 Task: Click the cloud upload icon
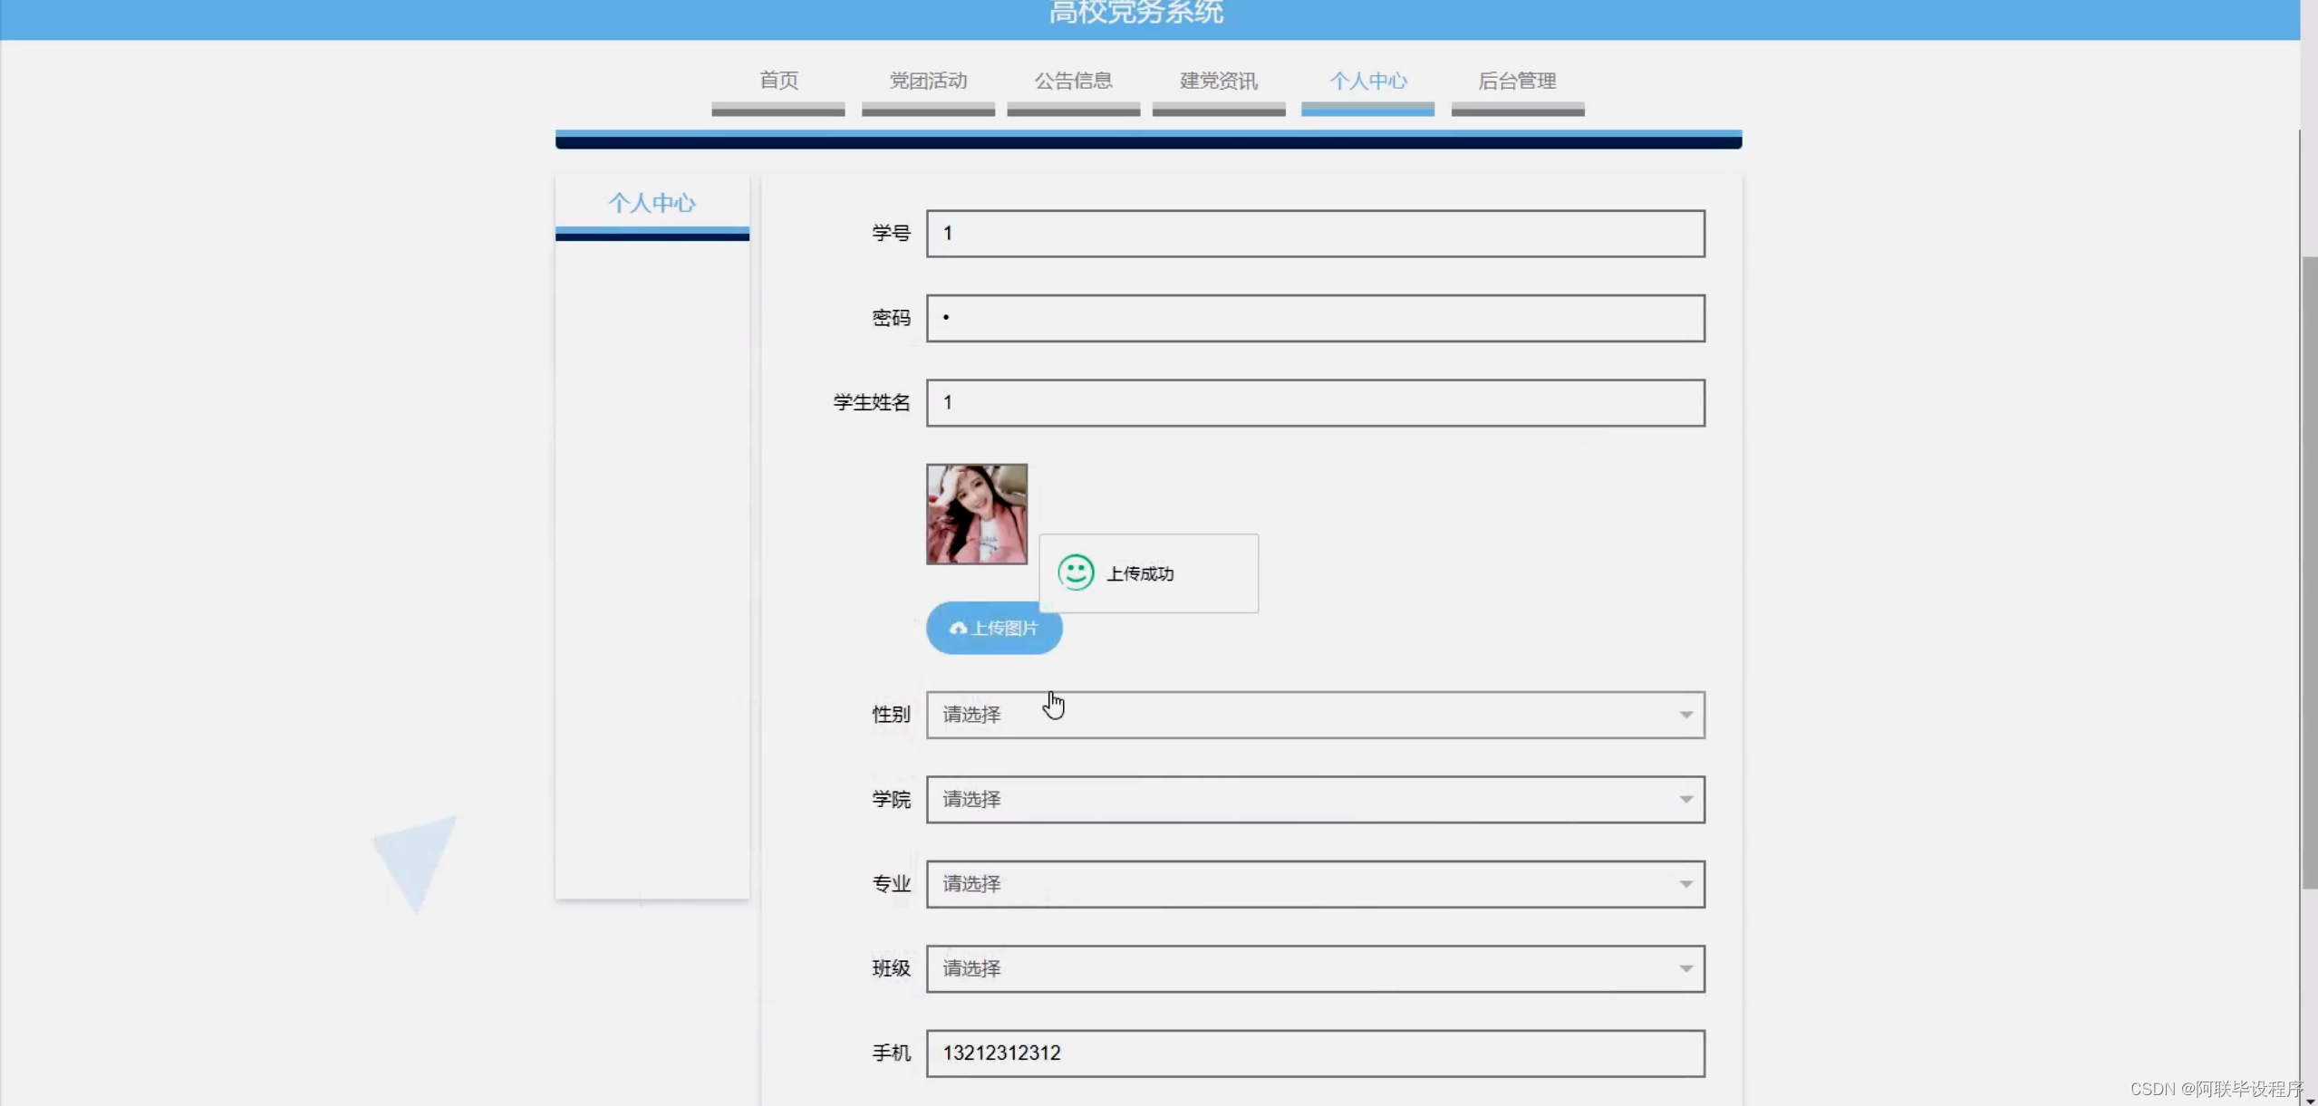point(957,628)
